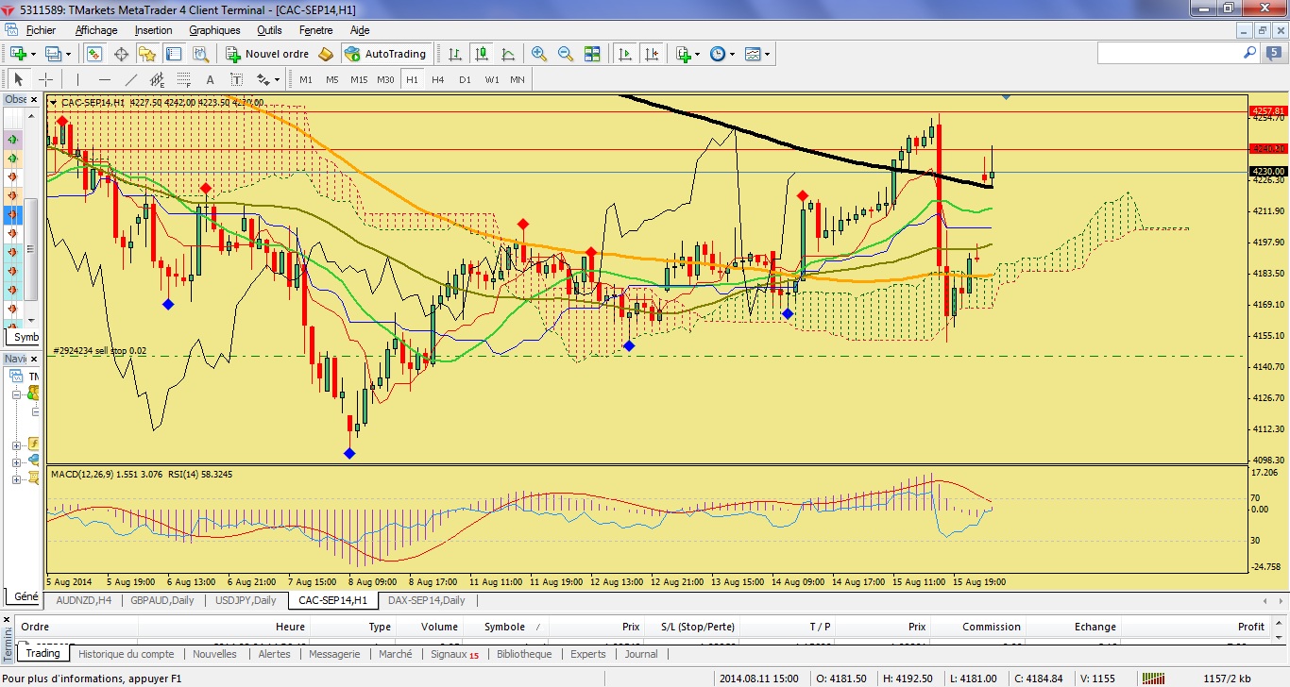The image size is (1290, 687).
Task: Click the Nouvel ordre button
Action: 267,54
